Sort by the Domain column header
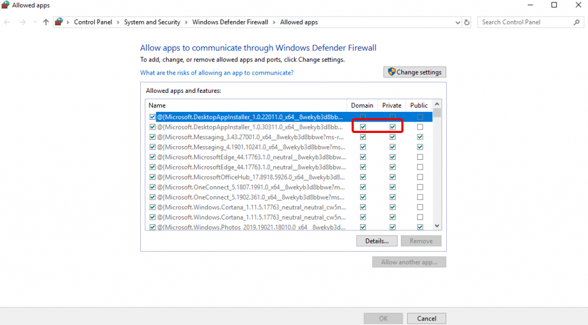This screenshot has height=325, width=588. 362,105
